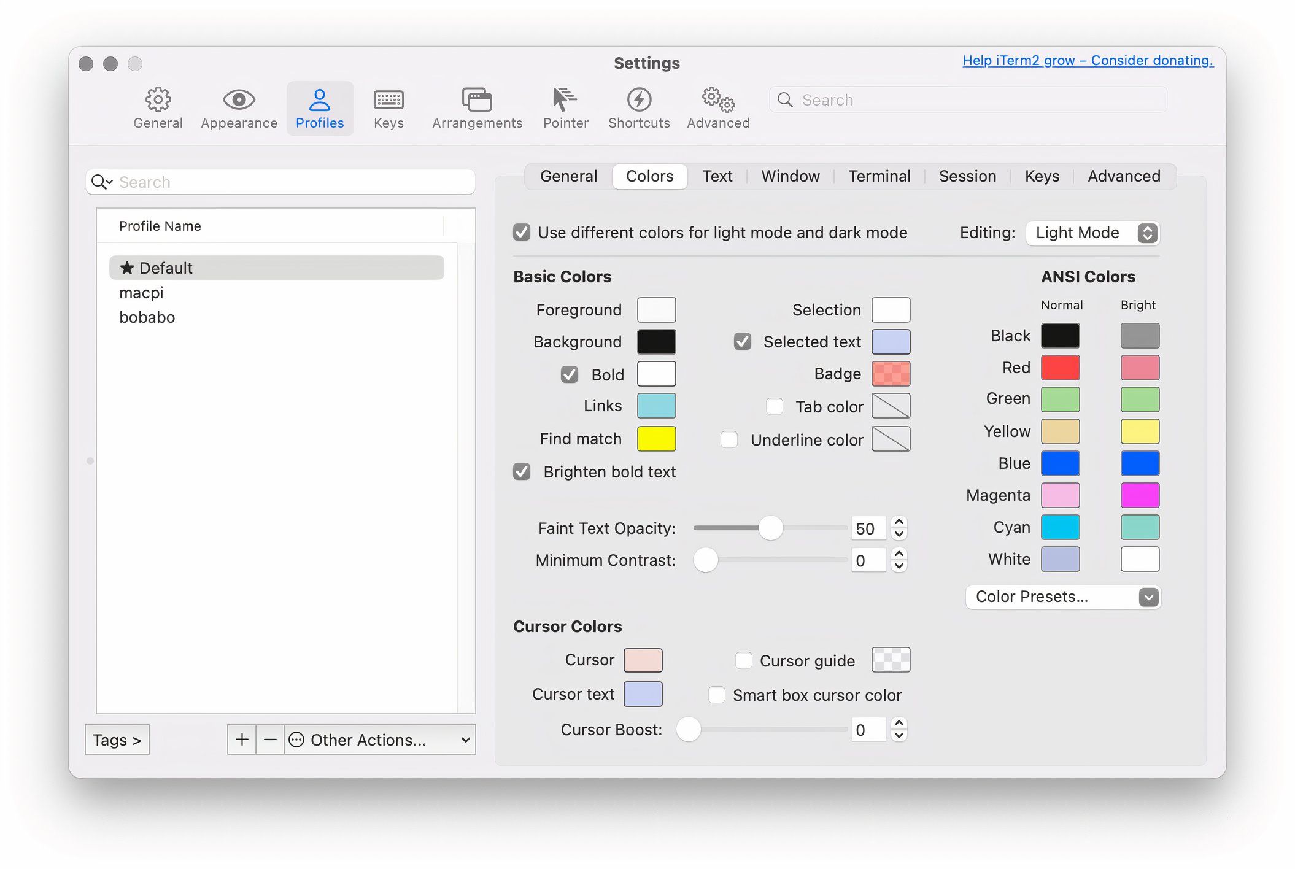Toggle Bold text color checkbox
The image size is (1295, 869).
(568, 373)
